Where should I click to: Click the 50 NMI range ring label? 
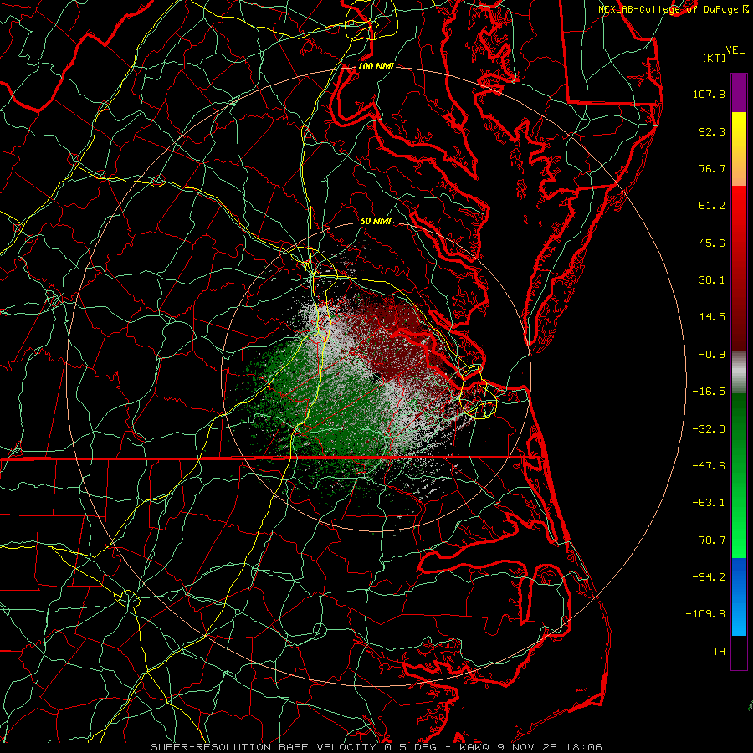tap(376, 221)
